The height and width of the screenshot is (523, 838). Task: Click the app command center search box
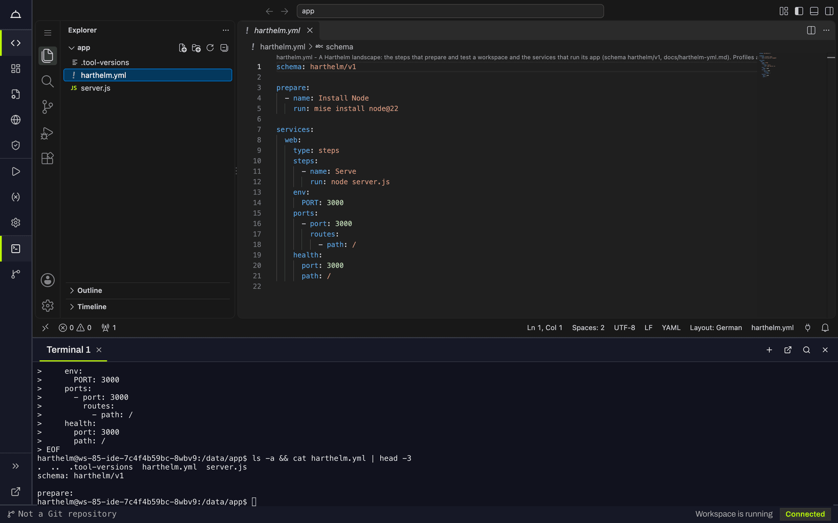[x=450, y=11]
